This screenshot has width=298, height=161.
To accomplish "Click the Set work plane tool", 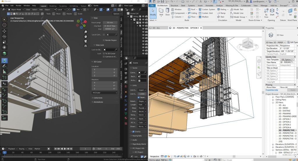I will 290,12.
